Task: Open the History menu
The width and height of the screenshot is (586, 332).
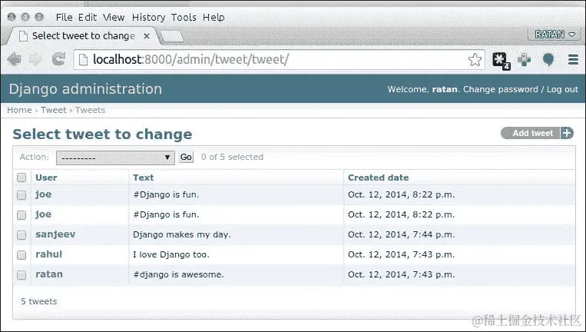Action: click(x=147, y=17)
